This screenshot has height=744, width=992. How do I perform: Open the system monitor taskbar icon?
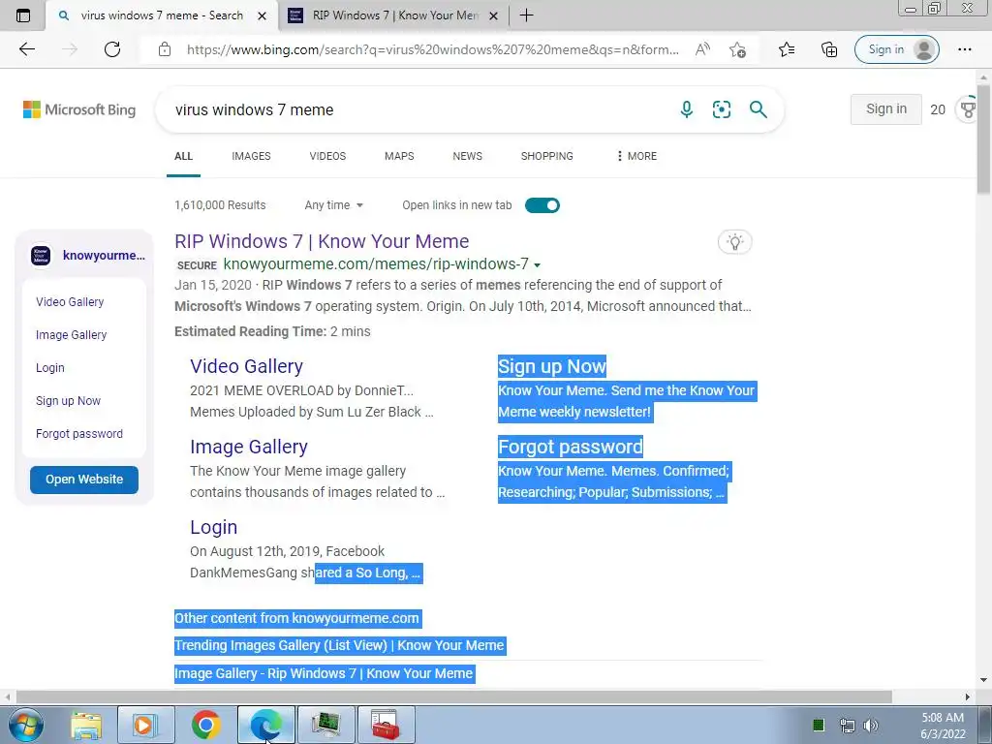point(325,725)
